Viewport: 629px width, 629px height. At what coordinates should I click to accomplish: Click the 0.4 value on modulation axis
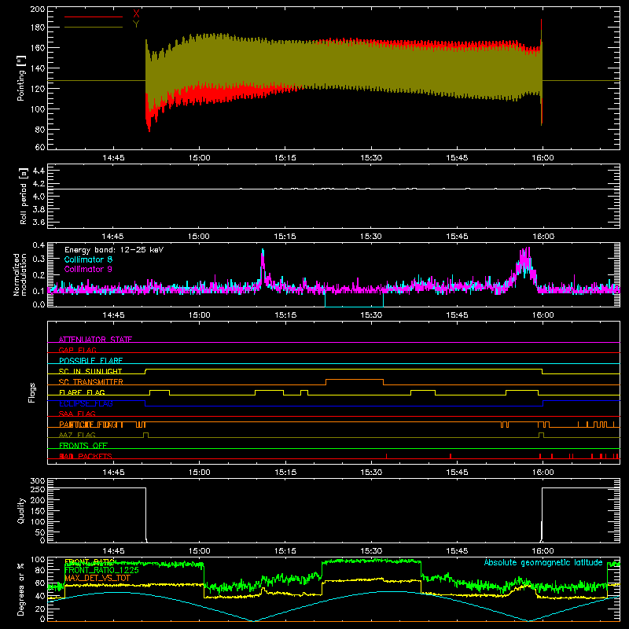click(x=39, y=245)
